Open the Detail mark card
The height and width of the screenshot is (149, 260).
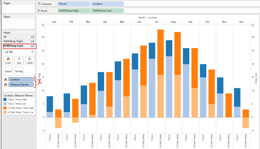(8, 71)
